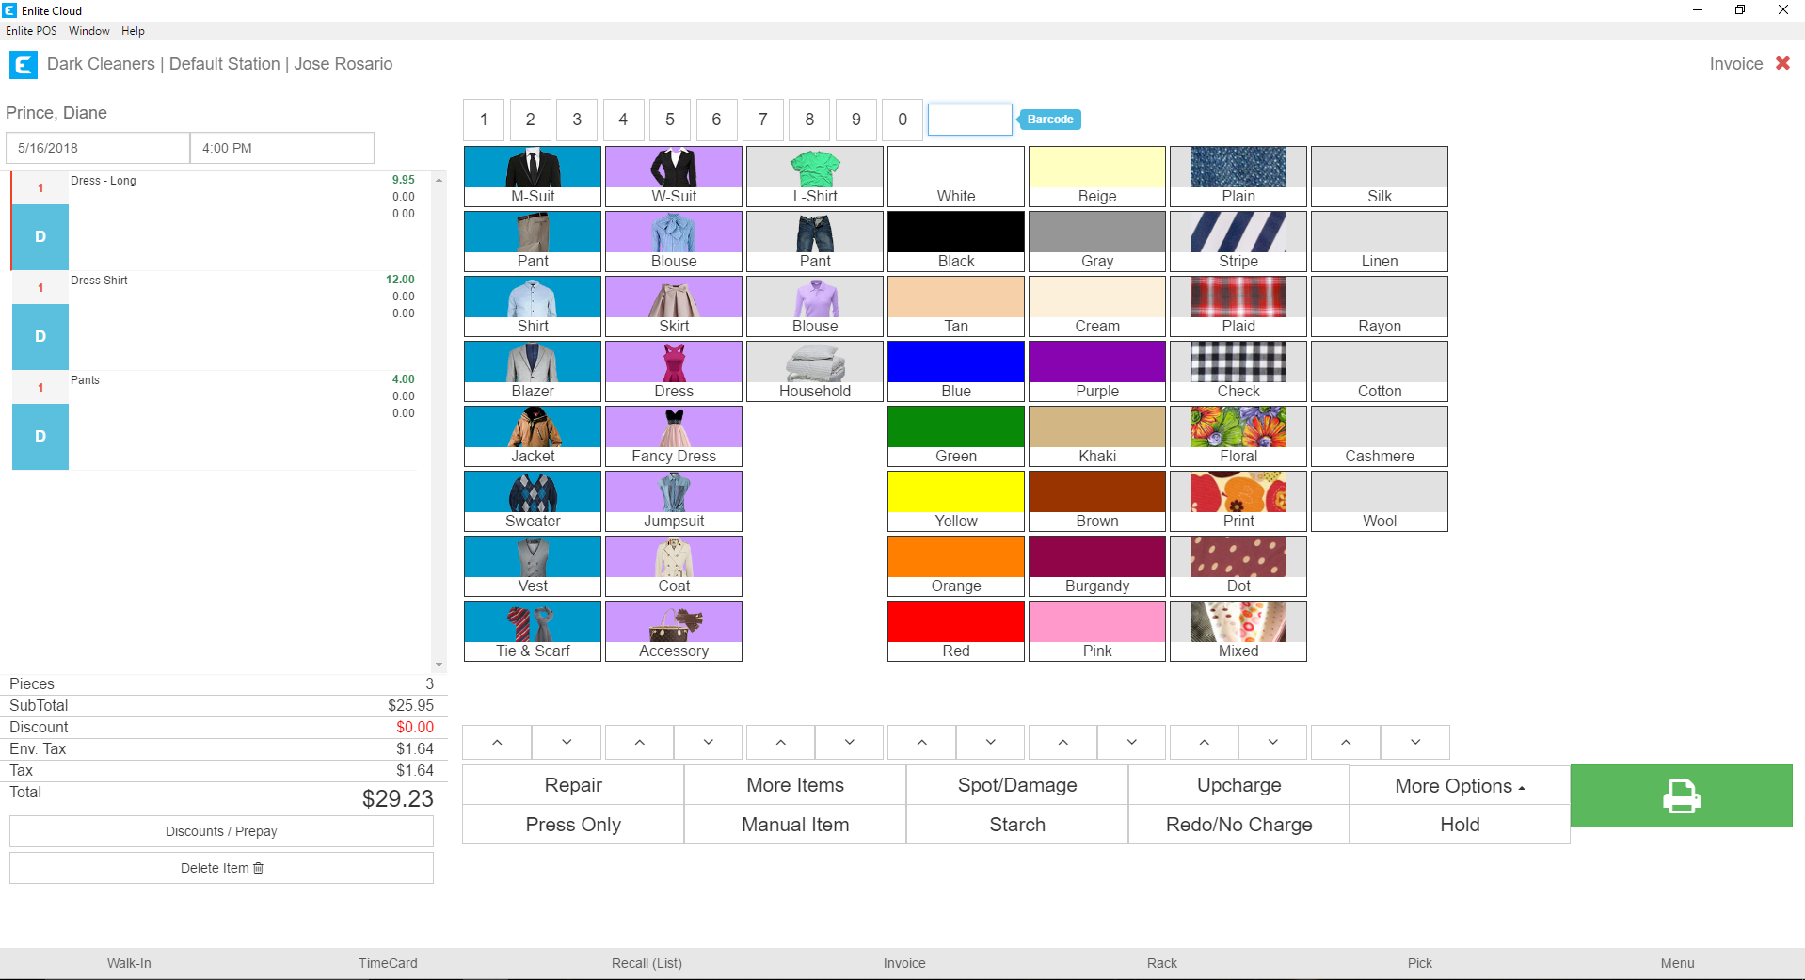Put the invoice on Hold
The height and width of the screenshot is (980, 1805).
tap(1460, 825)
